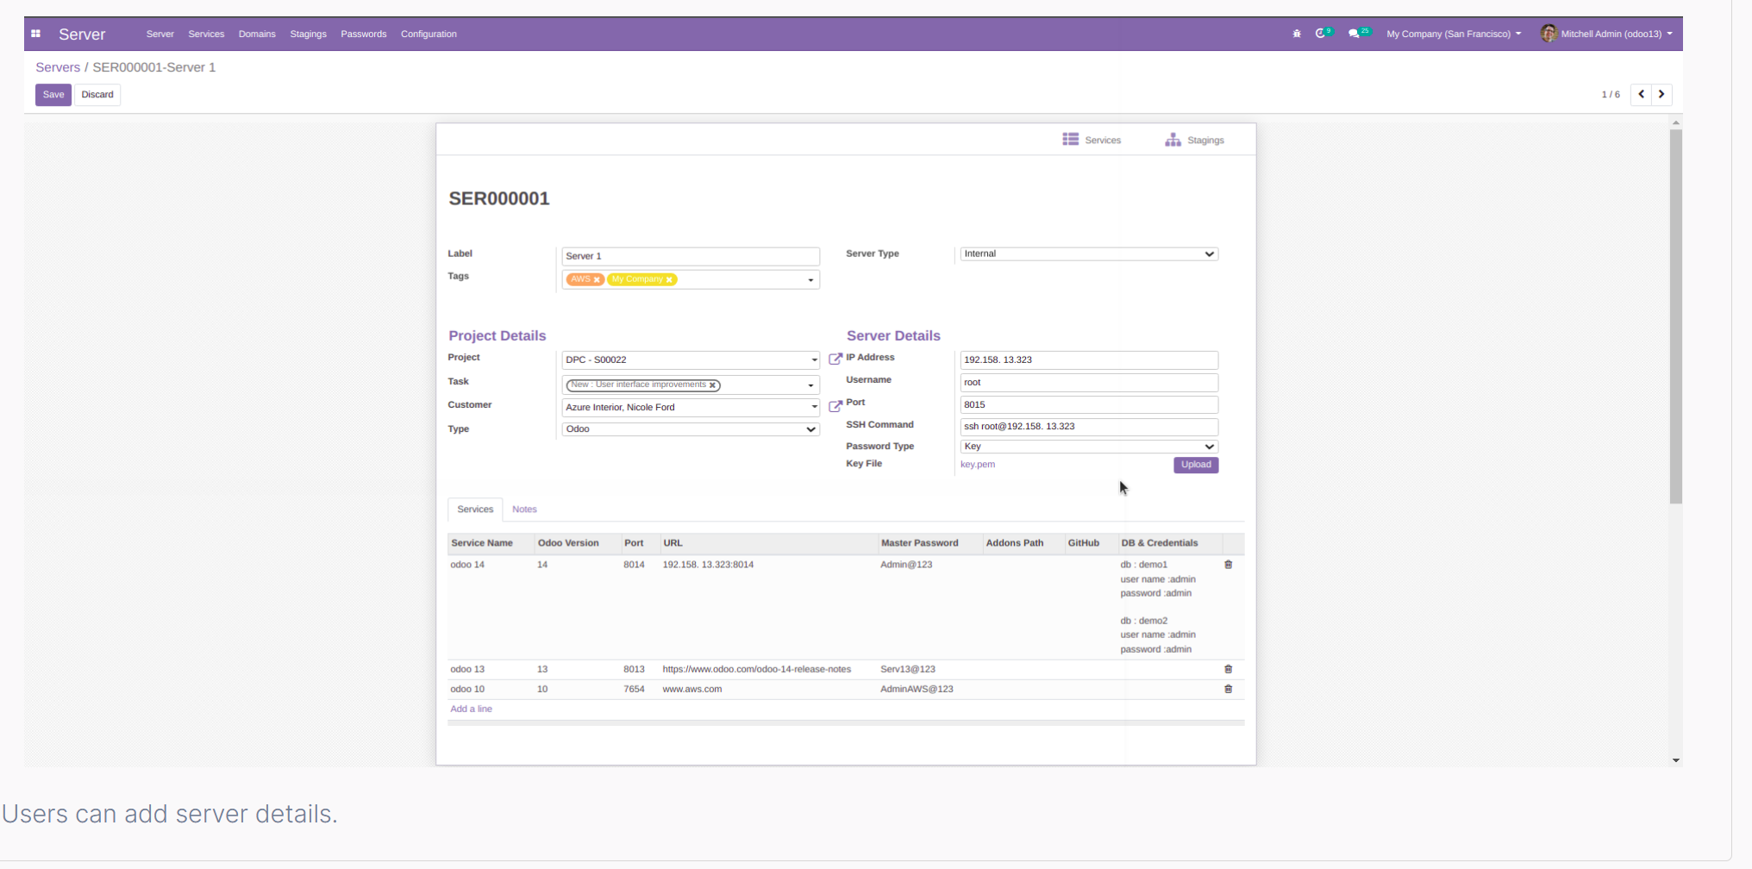Open the Server Type dropdown
The width and height of the screenshot is (1752, 869).
1210,253
